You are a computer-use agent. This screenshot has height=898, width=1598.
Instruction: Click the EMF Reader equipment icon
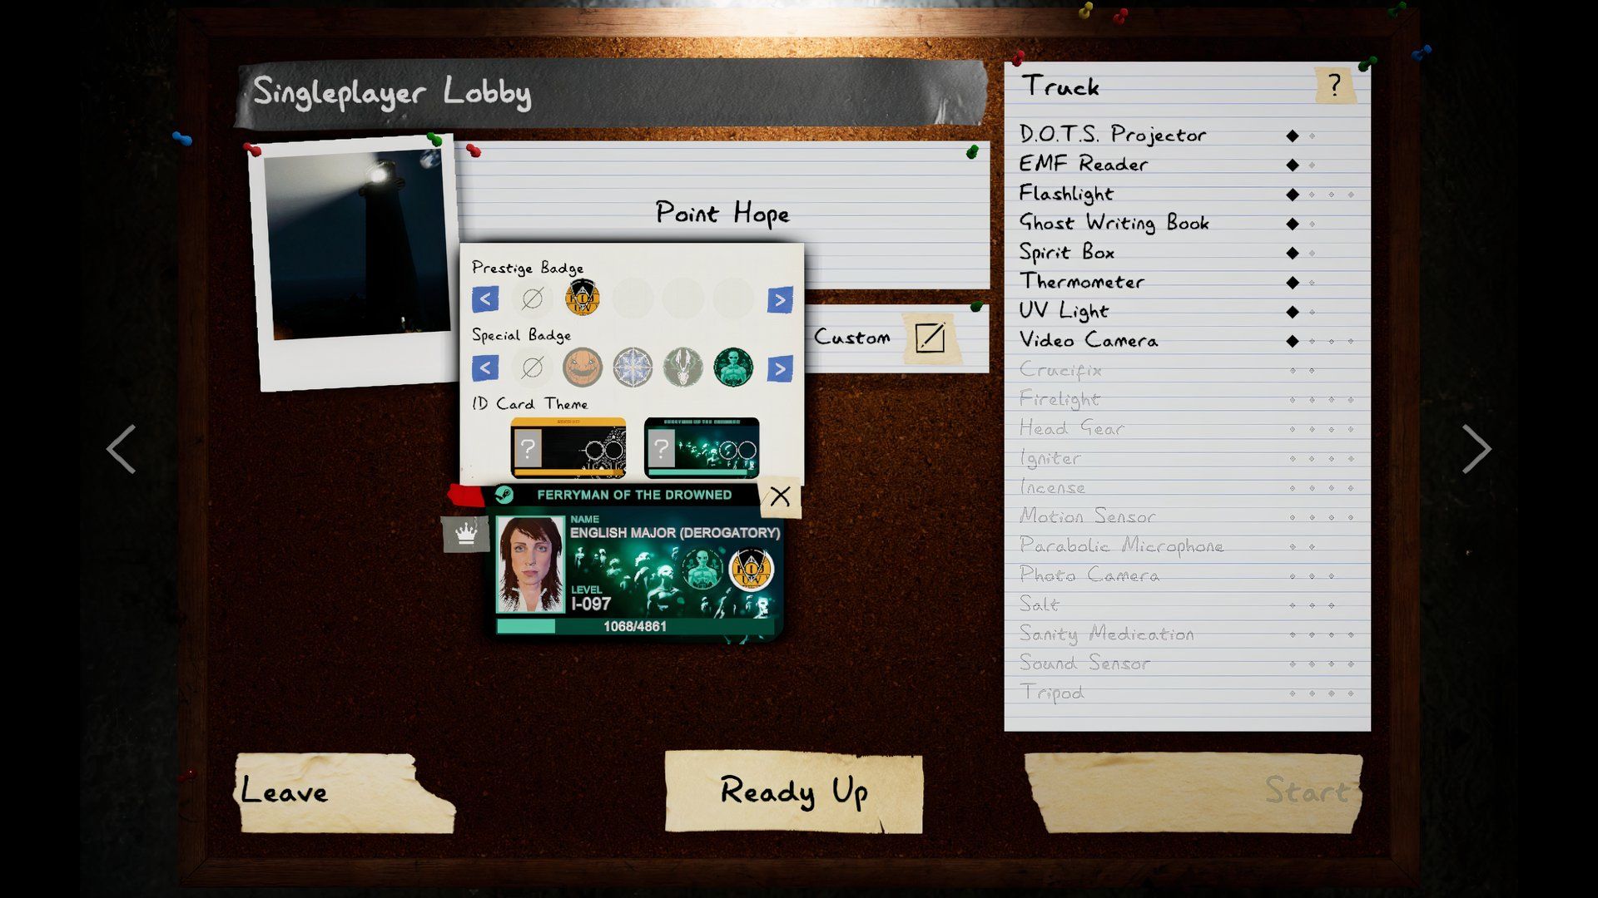pyautogui.click(x=1293, y=165)
